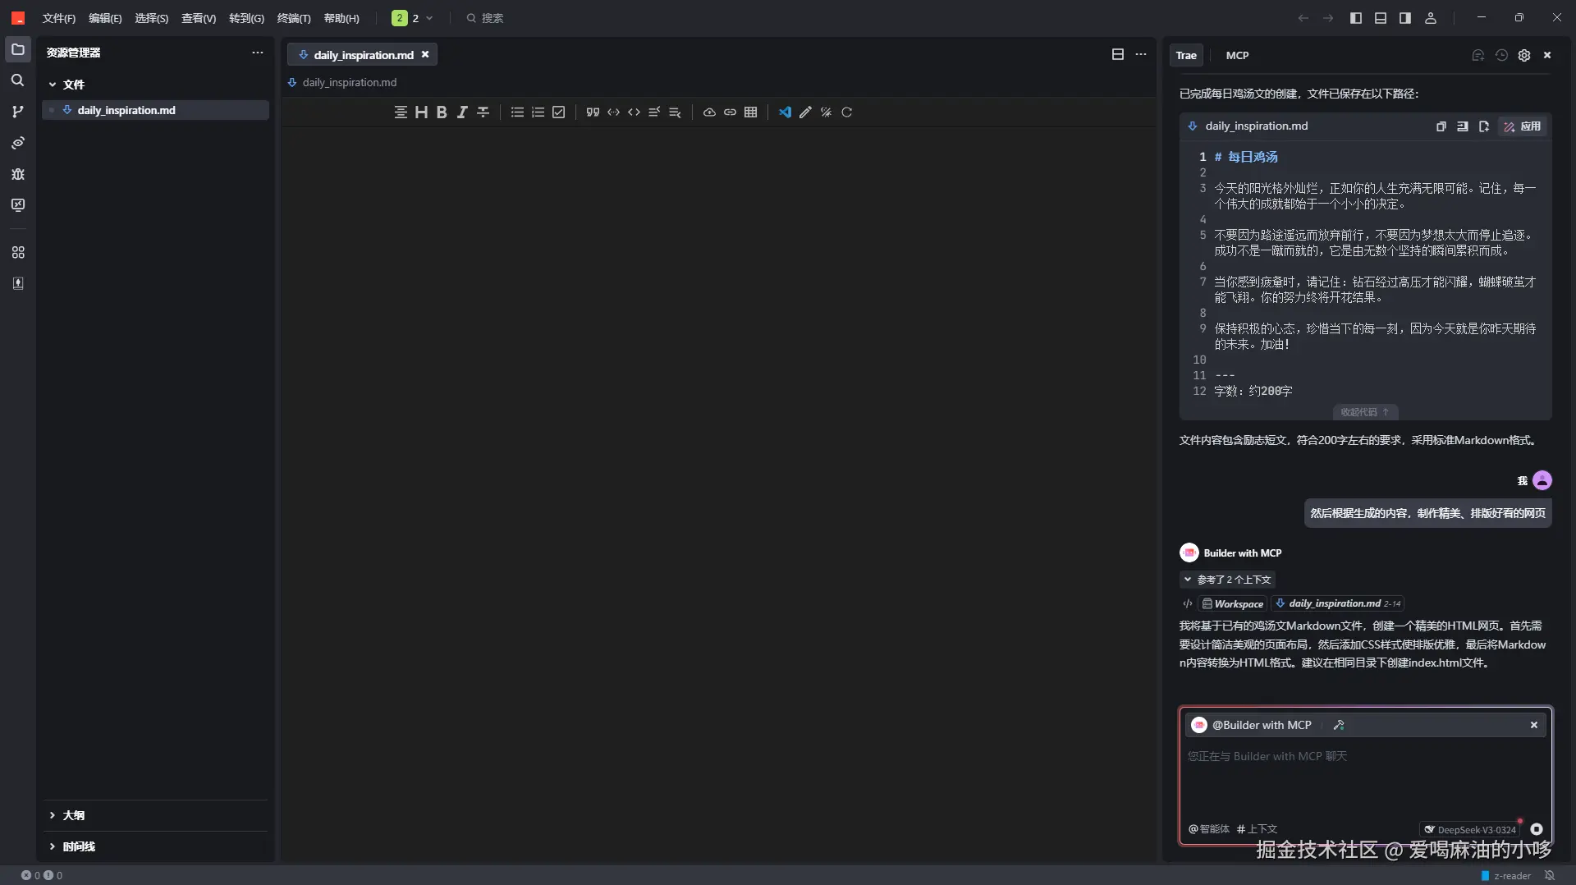This screenshot has height=885, width=1576.
Task: Open the DeepSeek-V3-0324 model selector
Action: (1469, 829)
